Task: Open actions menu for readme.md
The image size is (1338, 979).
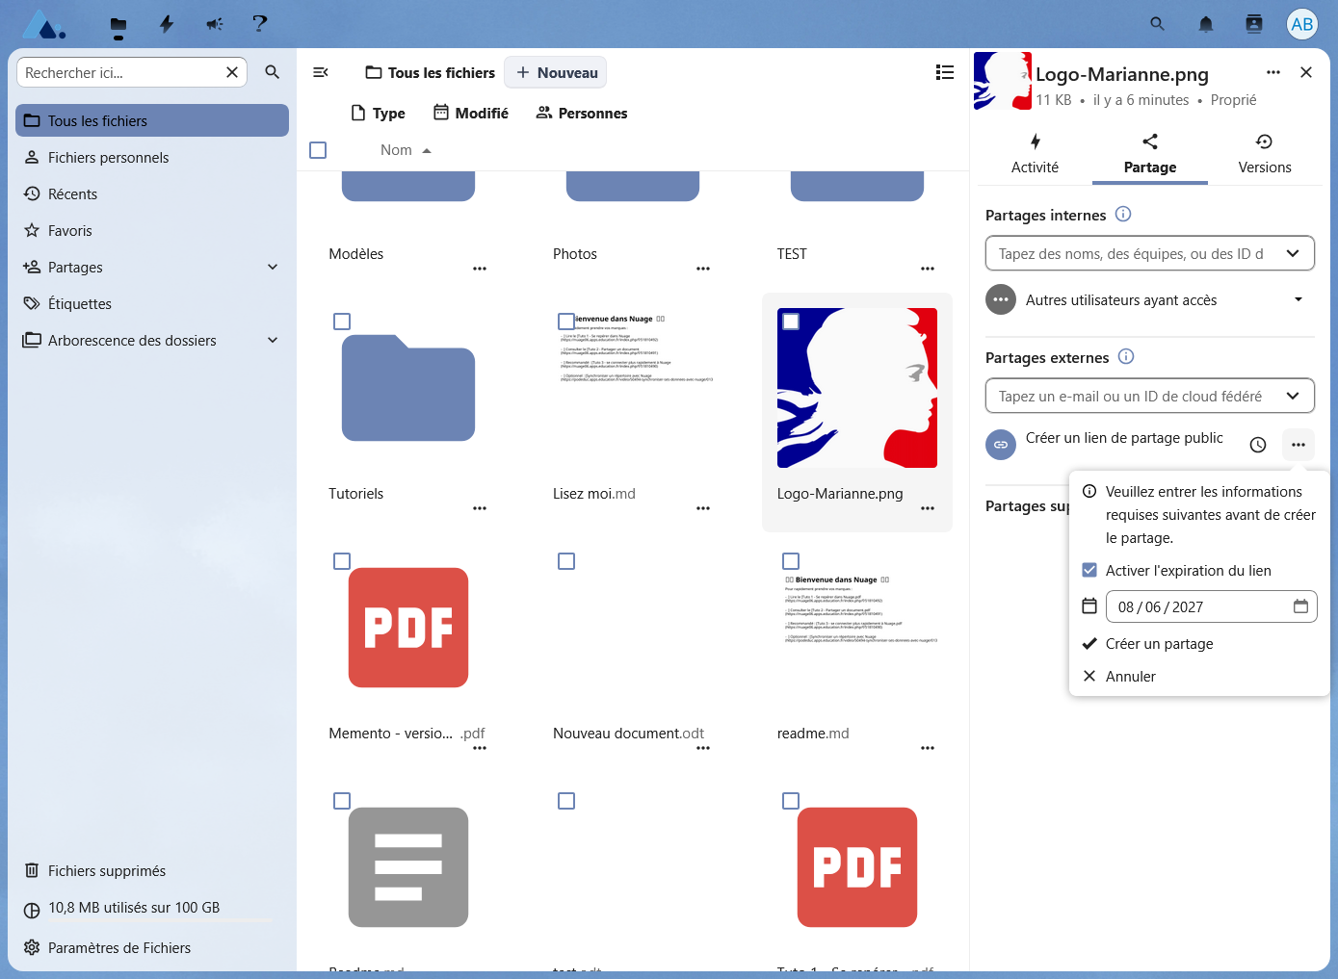Action: point(928,748)
